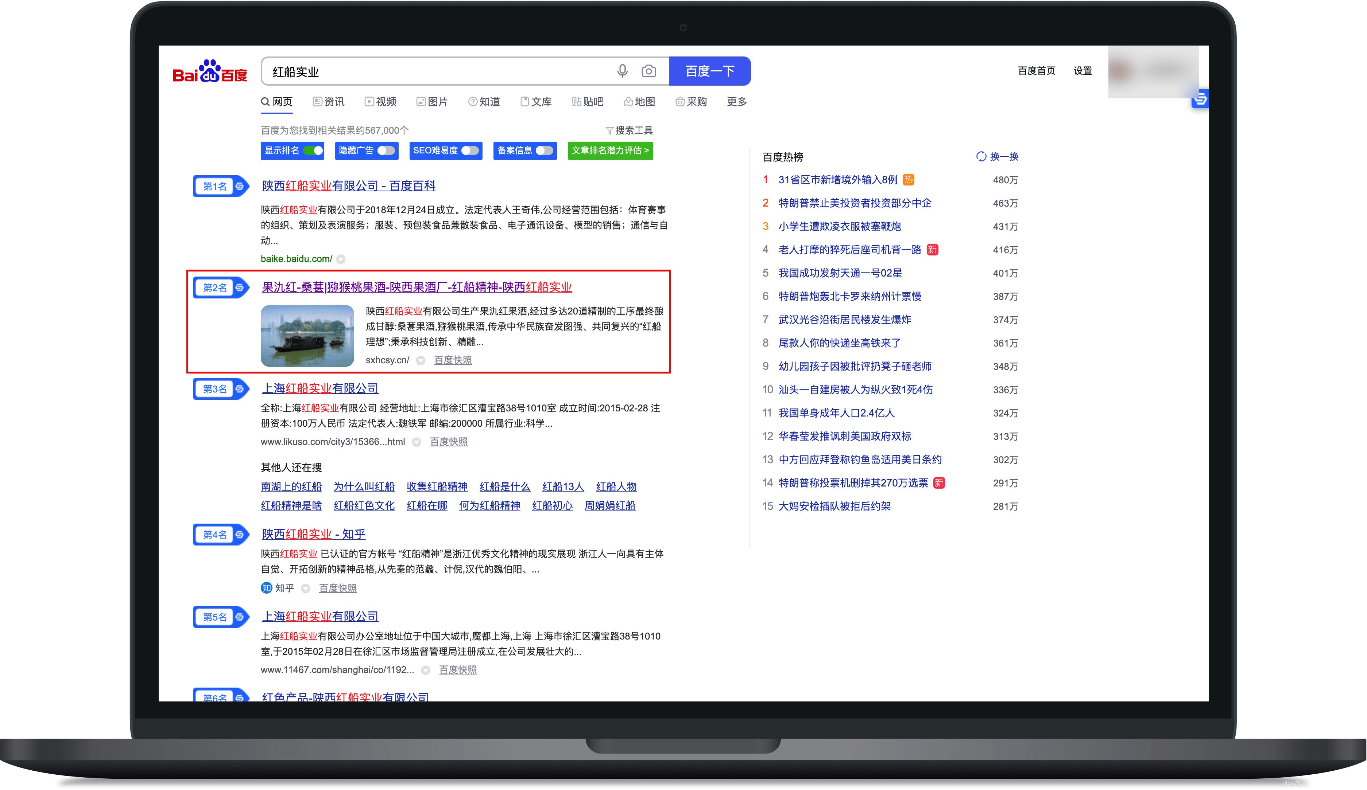This screenshot has height=790, width=1367.
Task: Click the red boat thumbnail image
Action: [307, 336]
